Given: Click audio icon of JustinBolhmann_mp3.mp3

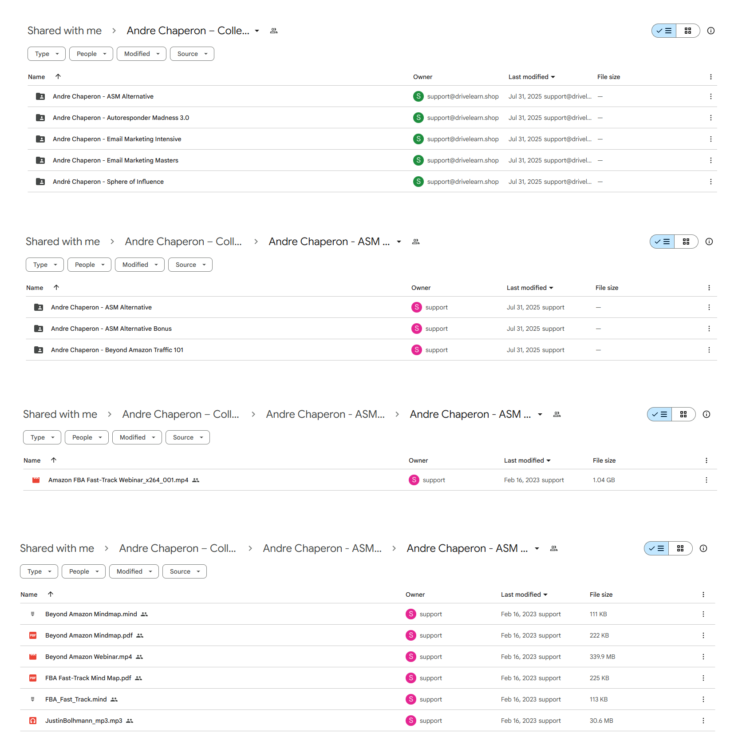Looking at the screenshot, I should coord(33,721).
